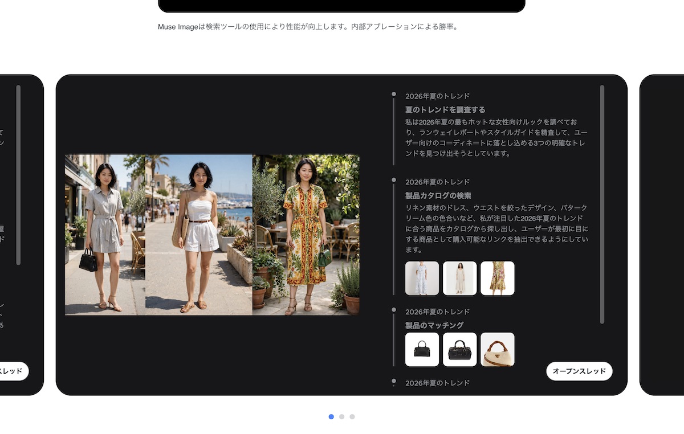The image size is (684, 434).
Task: Click the 製品カタログの検索 heading
Action: (x=438, y=195)
